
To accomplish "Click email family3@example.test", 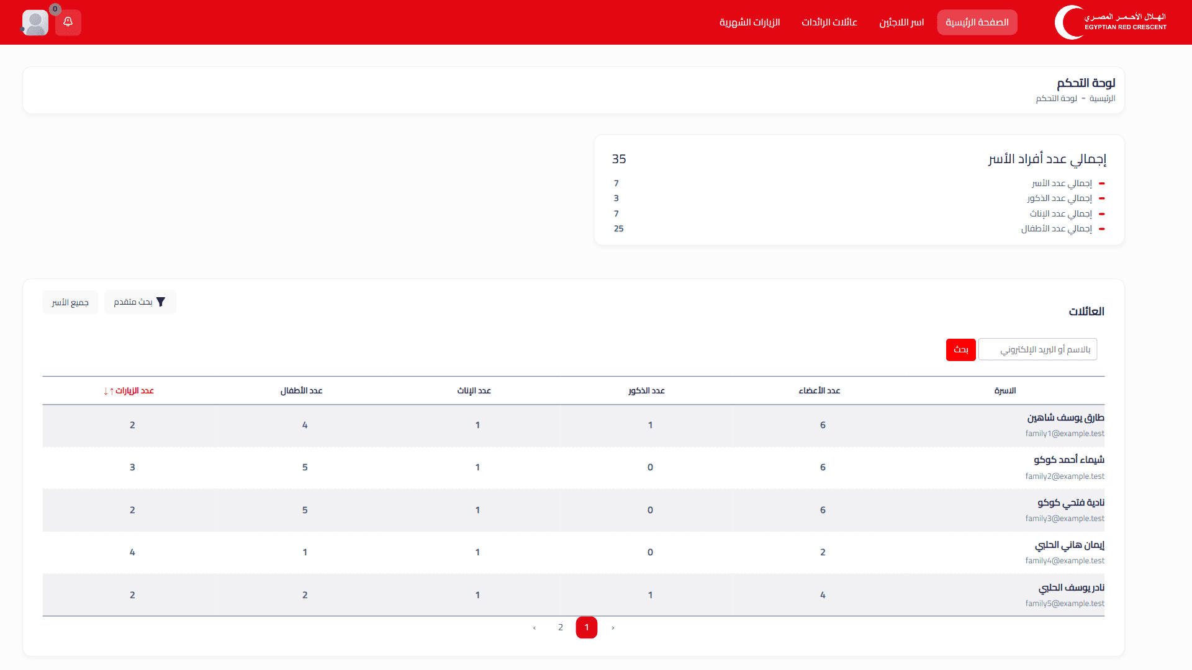I will tap(1065, 519).
